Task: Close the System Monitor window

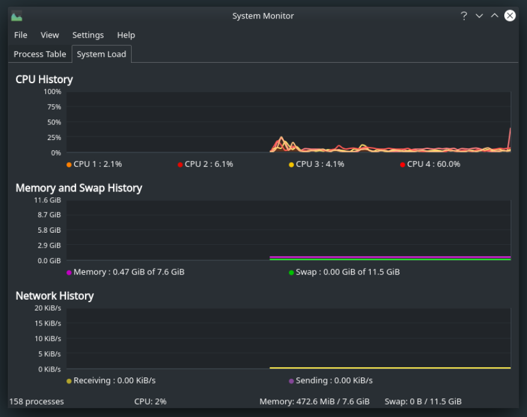Action: point(510,16)
